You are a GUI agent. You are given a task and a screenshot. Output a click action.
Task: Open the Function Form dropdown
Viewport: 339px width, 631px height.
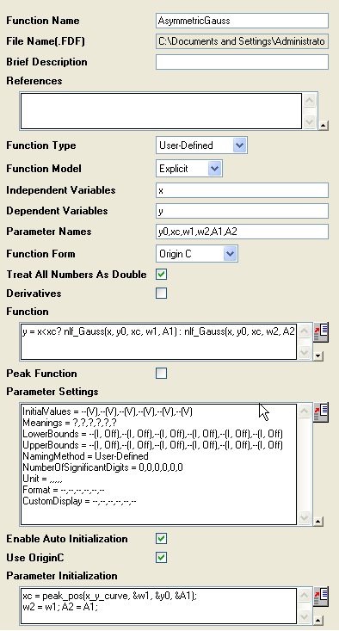230,254
